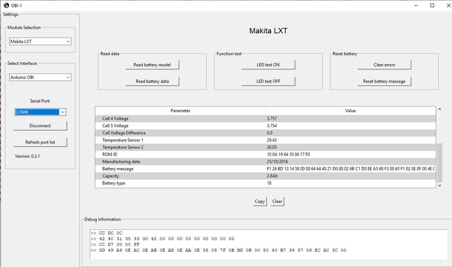Viewport: 452px width, 267px height.
Task: Open the Select Interface dropdown showing Arduino OBI
Action: pyautogui.click(x=40, y=77)
